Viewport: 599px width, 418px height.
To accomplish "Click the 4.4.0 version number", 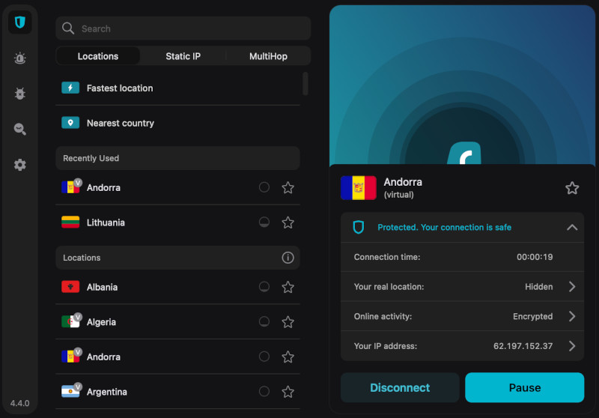I will (20, 403).
